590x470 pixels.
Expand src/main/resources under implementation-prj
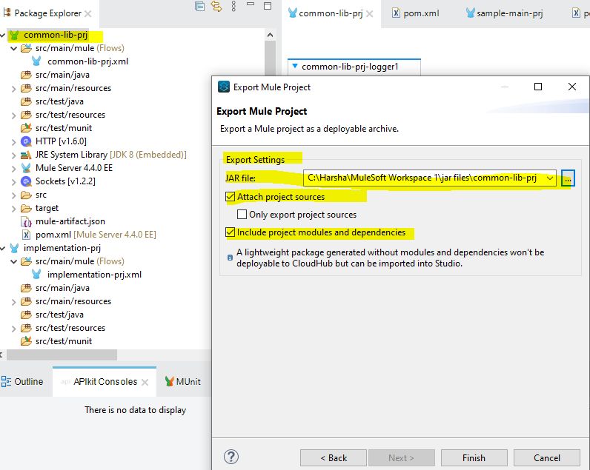[x=14, y=302]
